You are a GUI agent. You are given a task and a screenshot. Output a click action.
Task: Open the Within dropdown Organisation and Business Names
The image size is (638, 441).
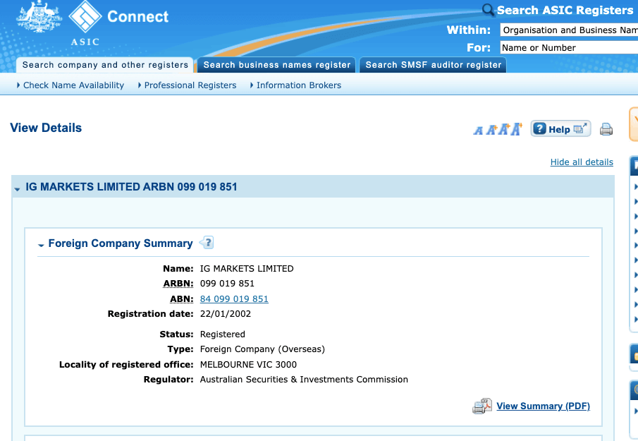pyautogui.click(x=569, y=30)
